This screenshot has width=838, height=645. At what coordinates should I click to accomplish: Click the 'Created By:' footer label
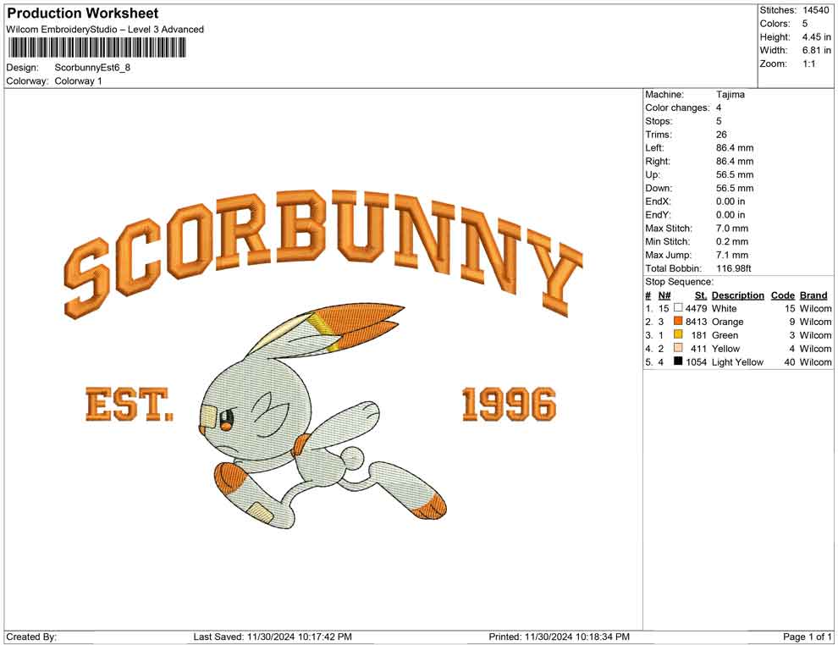click(31, 637)
